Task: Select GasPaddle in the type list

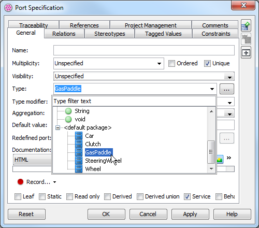Action: [99, 152]
